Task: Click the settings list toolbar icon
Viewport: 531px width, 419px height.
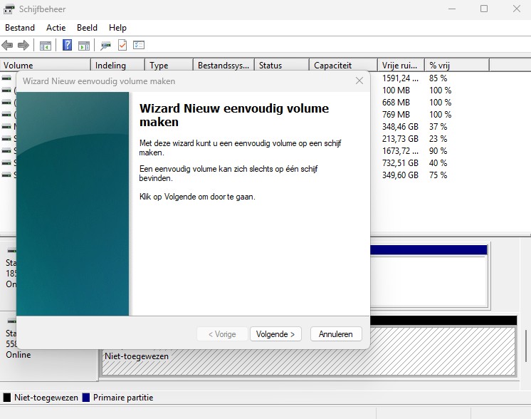Action: 139,45
